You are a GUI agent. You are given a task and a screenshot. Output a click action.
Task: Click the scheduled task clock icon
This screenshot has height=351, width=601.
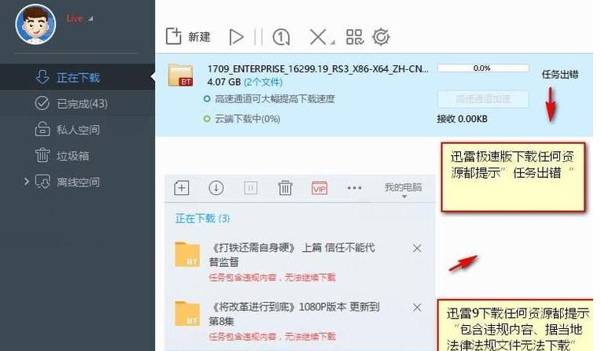[x=281, y=37]
